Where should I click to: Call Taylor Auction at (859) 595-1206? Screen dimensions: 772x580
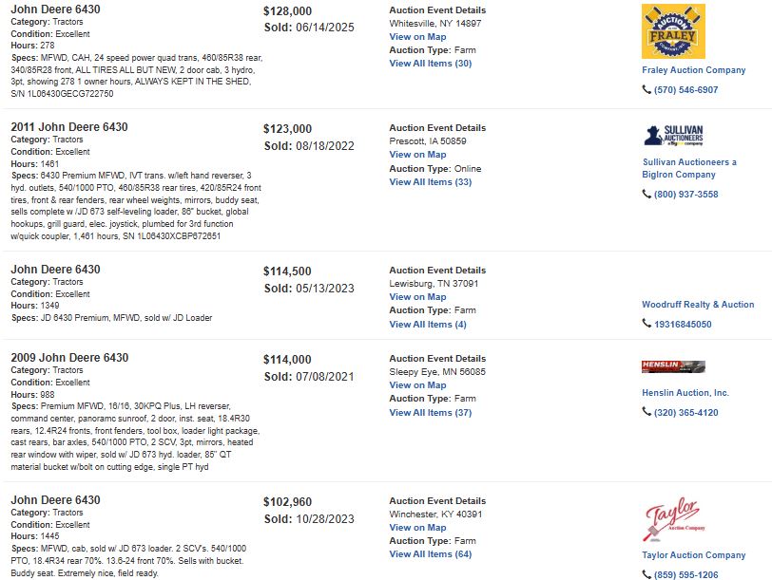click(x=685, y=574)
